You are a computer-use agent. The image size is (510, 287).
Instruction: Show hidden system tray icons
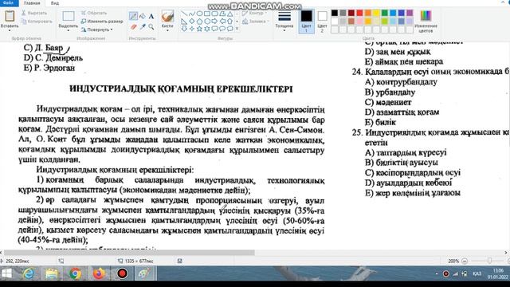pyautogui.click(x=437, y=273)
